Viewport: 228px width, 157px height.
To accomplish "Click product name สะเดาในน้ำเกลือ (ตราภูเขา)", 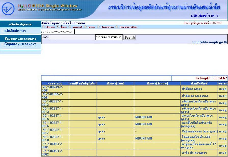I will pos(197,117).
